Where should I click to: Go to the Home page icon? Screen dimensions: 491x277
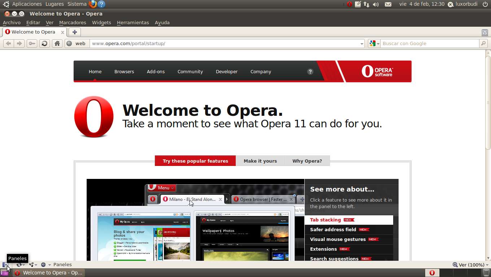pyautogui.click(x=57, y=43)
